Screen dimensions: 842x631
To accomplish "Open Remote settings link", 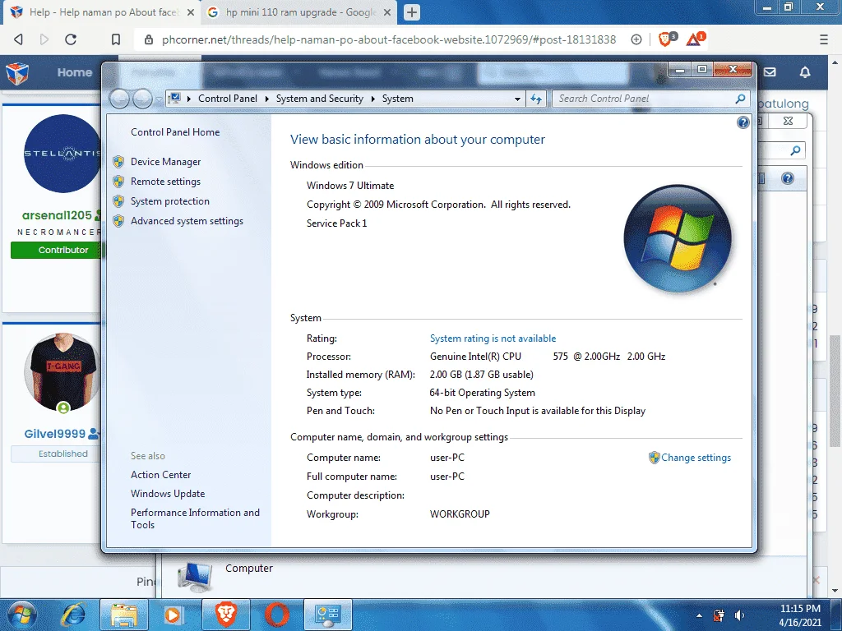I will click(165, 182).
